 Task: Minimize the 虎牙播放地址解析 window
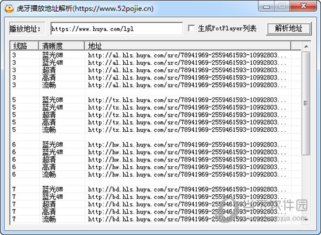tap(266, 6)
